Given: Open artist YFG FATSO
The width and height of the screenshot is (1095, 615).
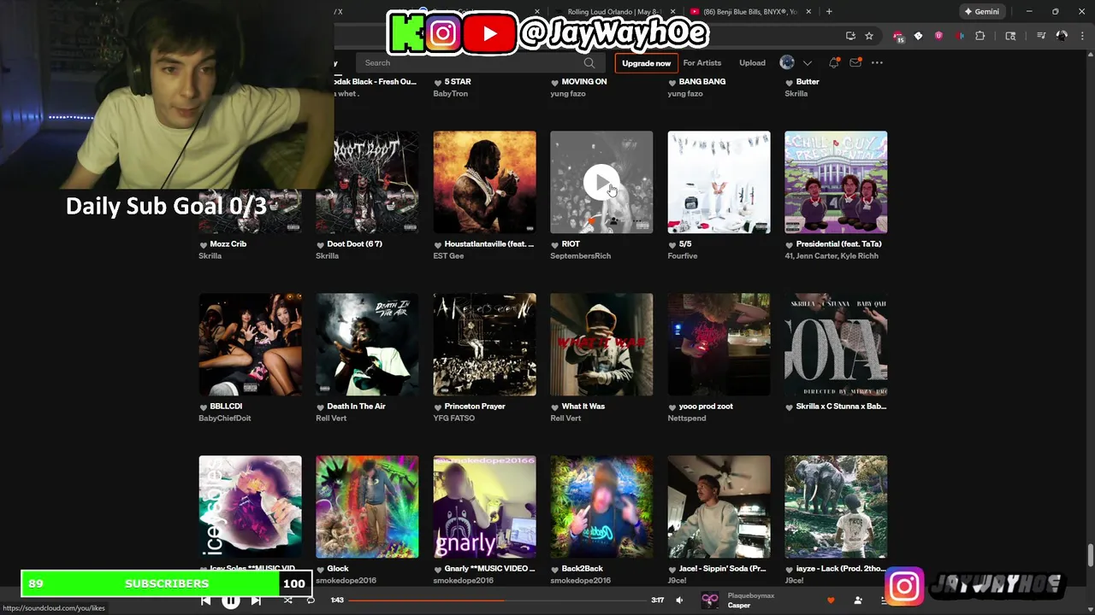Looking at the screenshot, I should click(x=454, y=418).
